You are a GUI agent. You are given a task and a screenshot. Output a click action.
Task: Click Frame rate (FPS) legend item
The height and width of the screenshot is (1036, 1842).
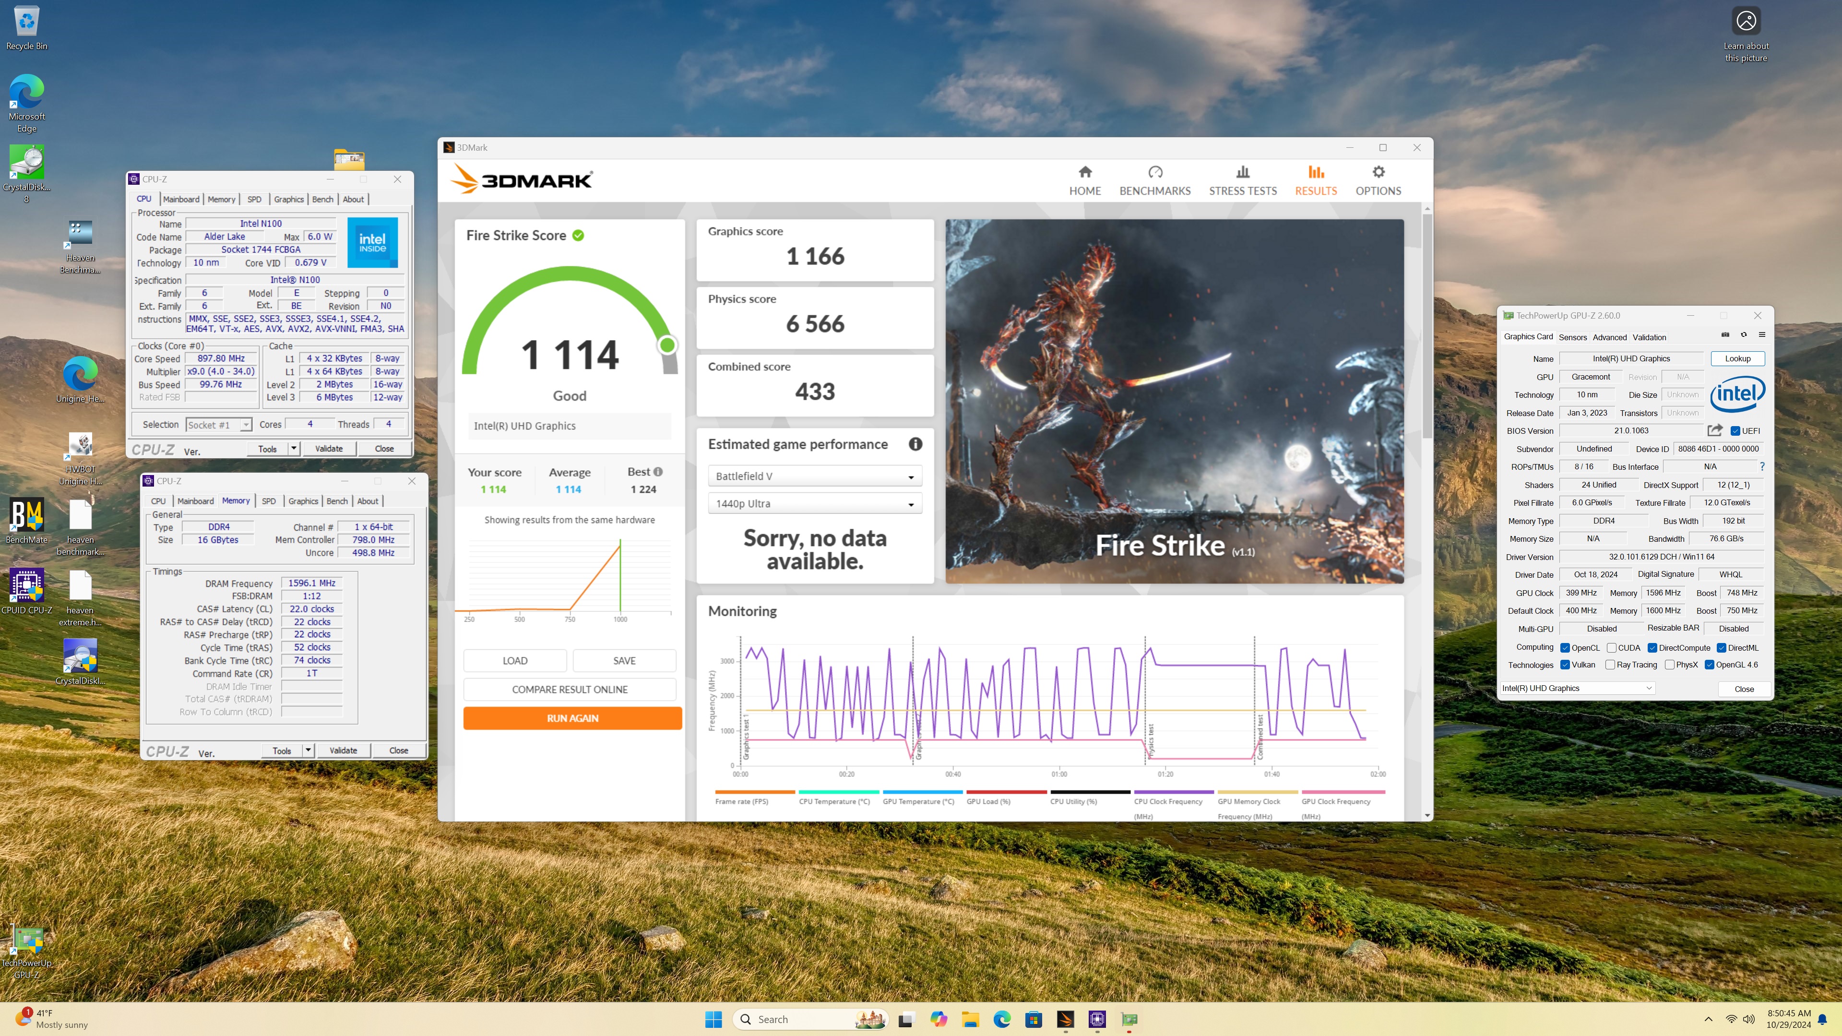tap(754, 797)
